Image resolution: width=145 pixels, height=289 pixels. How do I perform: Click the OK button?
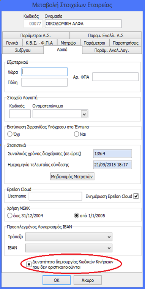coord(57,280)
